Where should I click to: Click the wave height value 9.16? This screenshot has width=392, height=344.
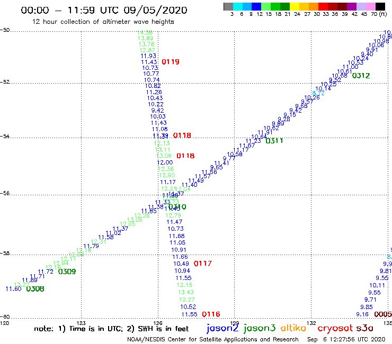(x=362, y=314)
